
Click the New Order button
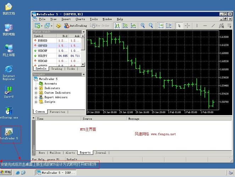[100, 26]
